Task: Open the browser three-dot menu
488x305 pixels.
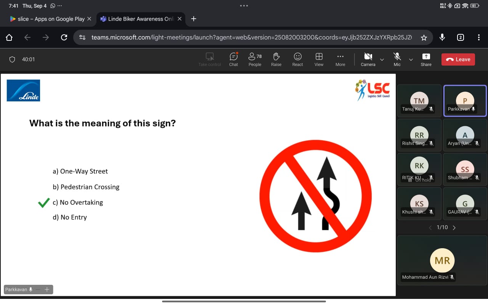Action: (478, 37)
